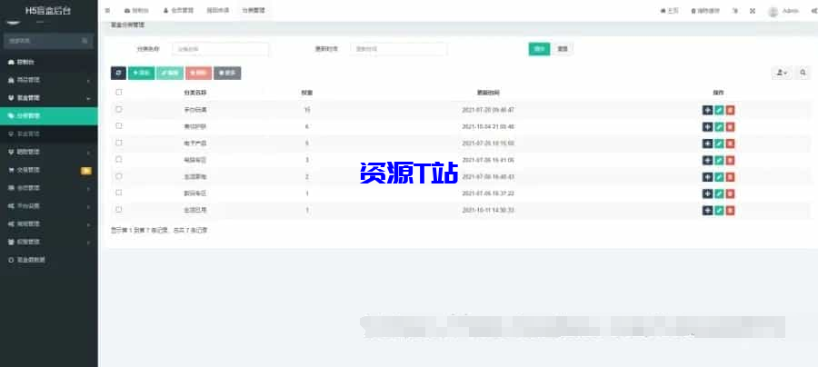Click red delete icon in weight 5 row
The height and width of the screenshot is (367, 818).
(731, 144)
